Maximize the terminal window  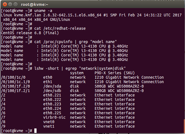15,4
